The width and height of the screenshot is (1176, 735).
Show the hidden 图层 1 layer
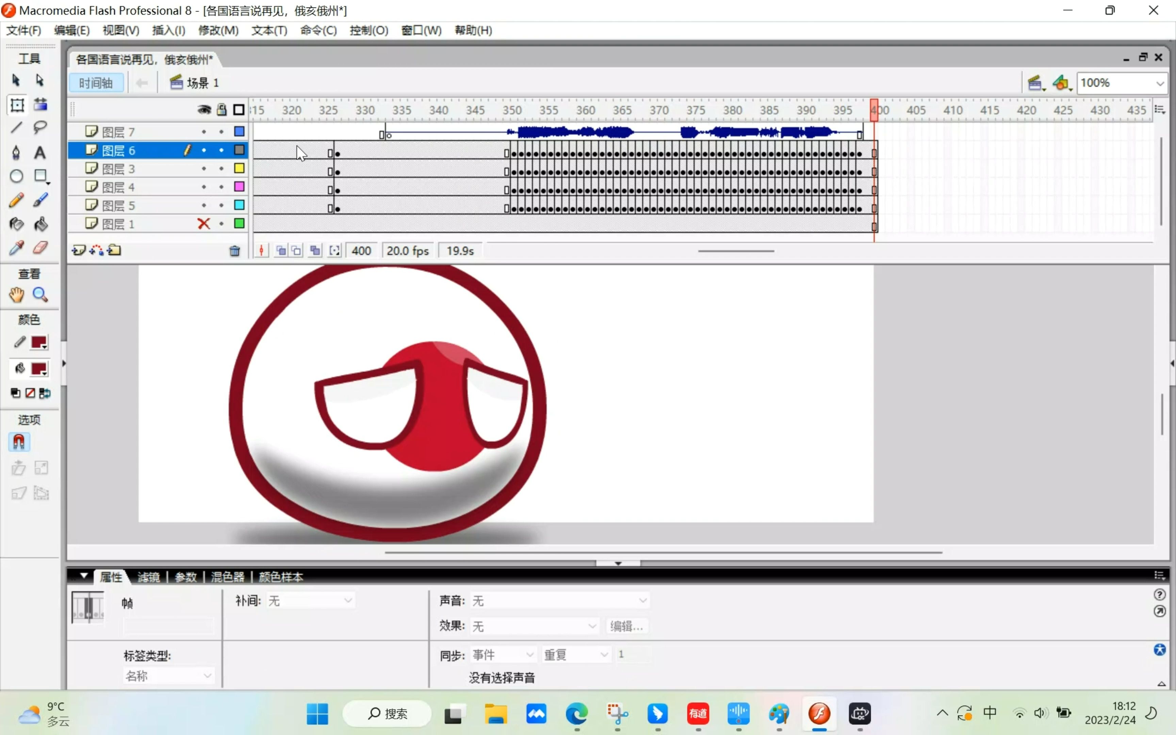203,224
